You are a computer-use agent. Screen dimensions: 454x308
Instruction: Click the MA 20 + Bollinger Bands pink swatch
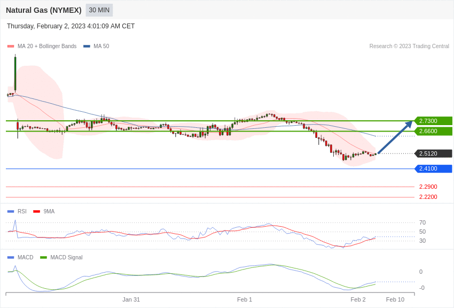tap(11, 47)
